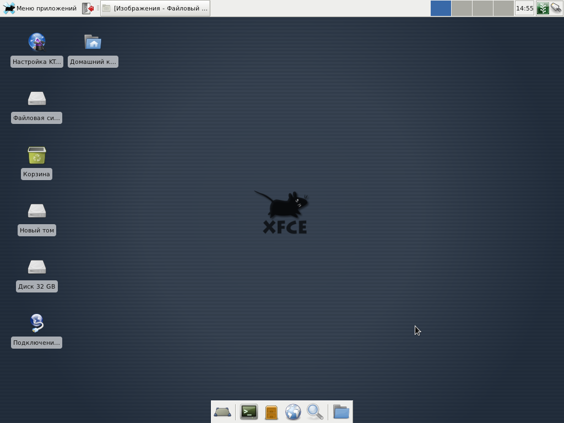This screenshot has width=564, height=423.
Task: Switch to the fourth workspace in pager
Action: (503, 8)
